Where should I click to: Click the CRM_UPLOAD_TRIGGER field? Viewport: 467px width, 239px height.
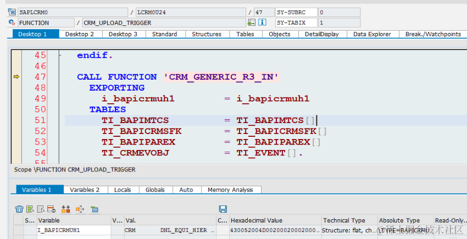(x=164, y=23)
